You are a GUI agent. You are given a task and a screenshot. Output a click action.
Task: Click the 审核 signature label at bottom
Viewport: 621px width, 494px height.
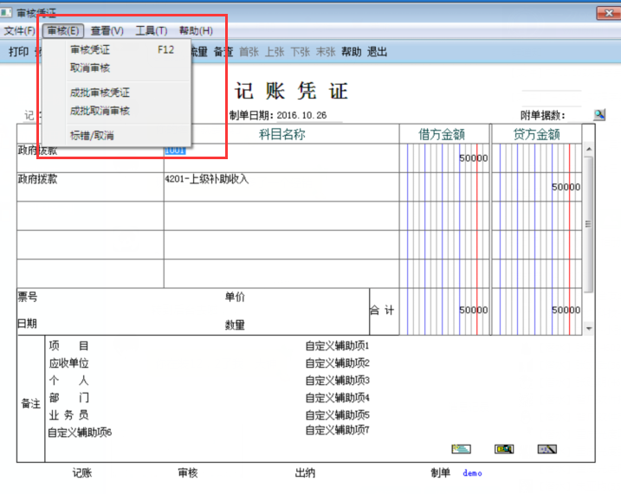click(x=188, y=472)
